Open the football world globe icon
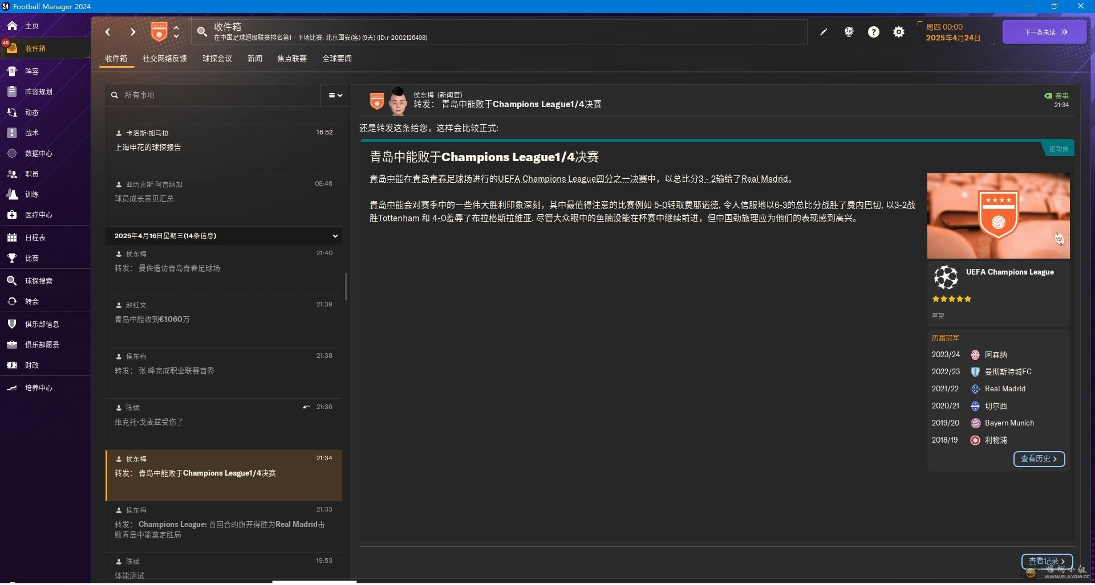Viewport: 1095px width, 585px height. 849,32
